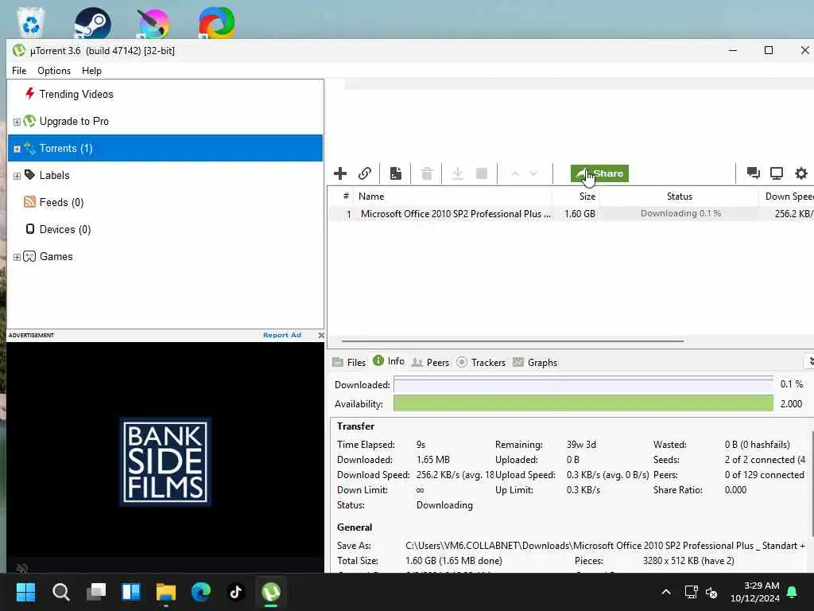
Task: Expand the Upgrade to Pro tree node
Action: coord(17,122)
